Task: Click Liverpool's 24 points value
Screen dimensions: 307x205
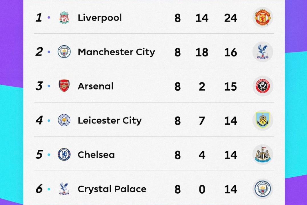Action: pyautogui.click(x=231, y=18)
